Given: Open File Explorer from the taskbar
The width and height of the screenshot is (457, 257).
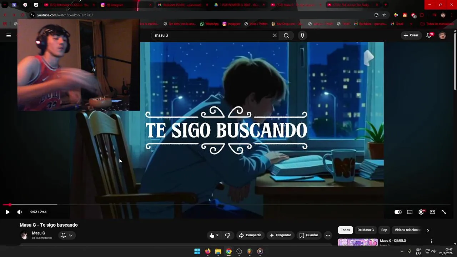Looking at the screenshot, I should [218, 251].
